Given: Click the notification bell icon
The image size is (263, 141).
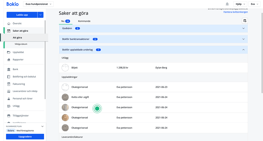Looking at the screenshot, I should click(227, 4).
